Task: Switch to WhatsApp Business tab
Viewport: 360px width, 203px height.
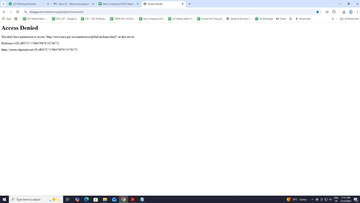Action: pyautogui.click(x=29, y=4)
